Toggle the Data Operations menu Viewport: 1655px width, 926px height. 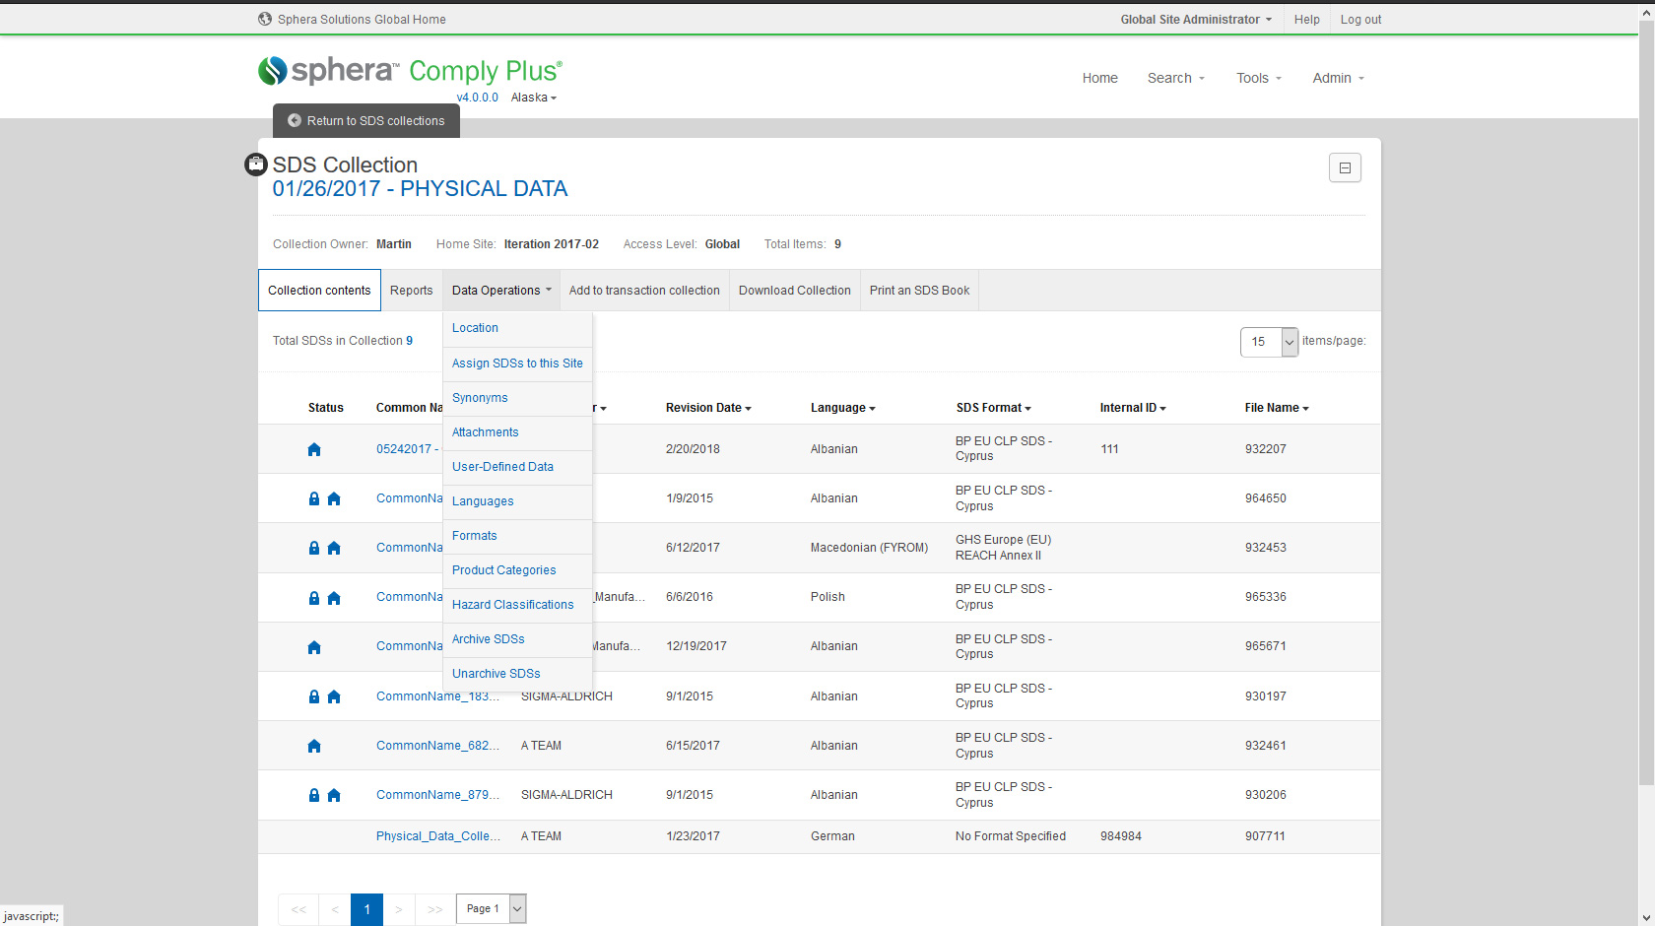(x=501, y=291)
